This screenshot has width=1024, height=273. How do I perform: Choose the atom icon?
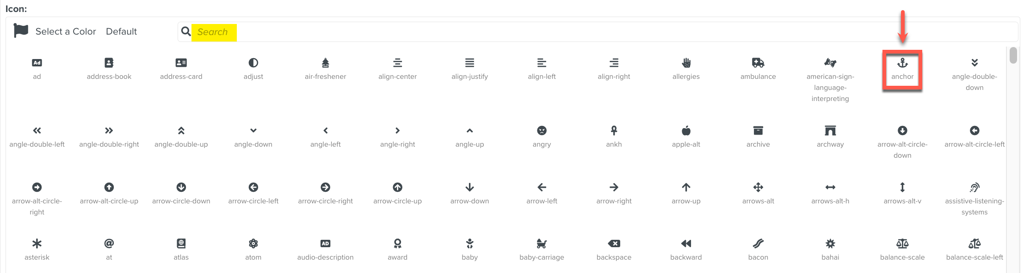coord(253,244)
